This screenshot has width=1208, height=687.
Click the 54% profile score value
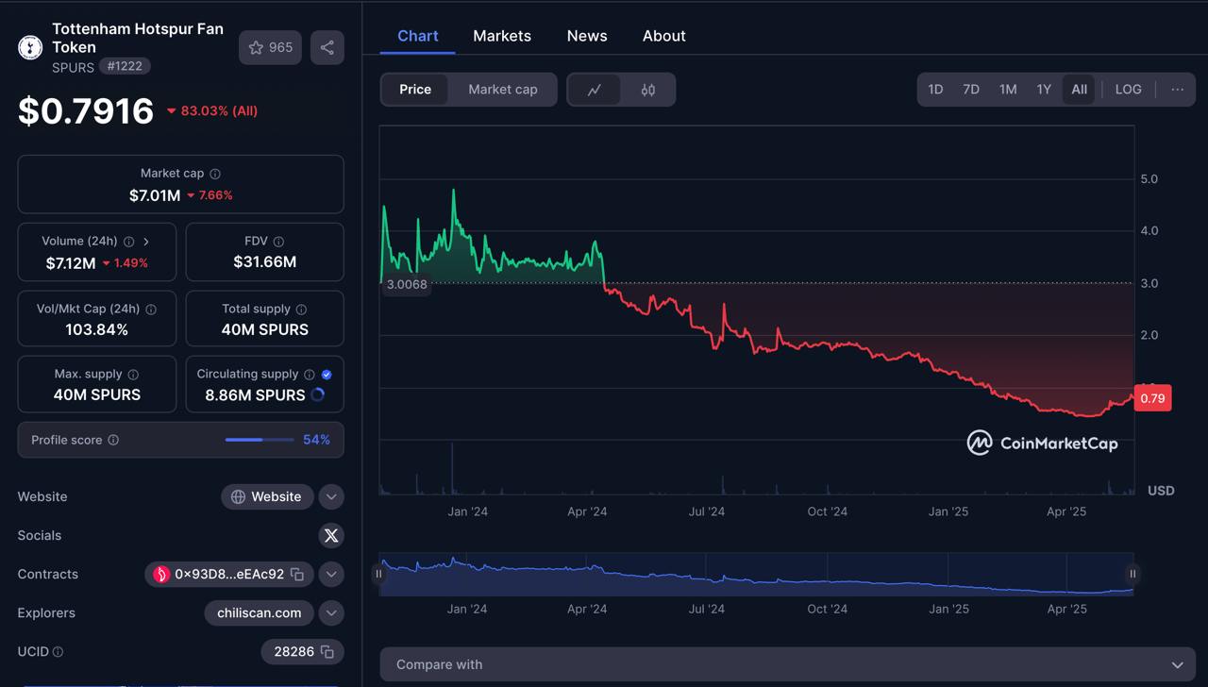pyautogui.click(x=316, y=440)
